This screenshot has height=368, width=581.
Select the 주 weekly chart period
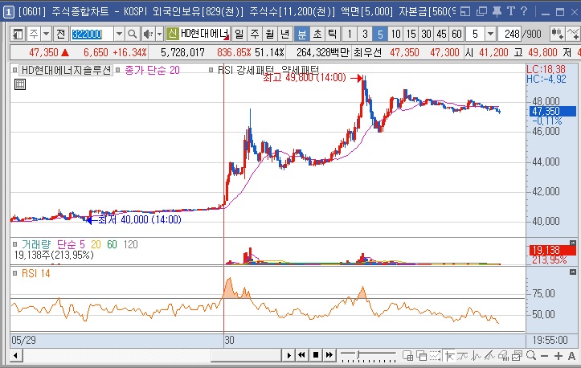(x=255, y=35)
